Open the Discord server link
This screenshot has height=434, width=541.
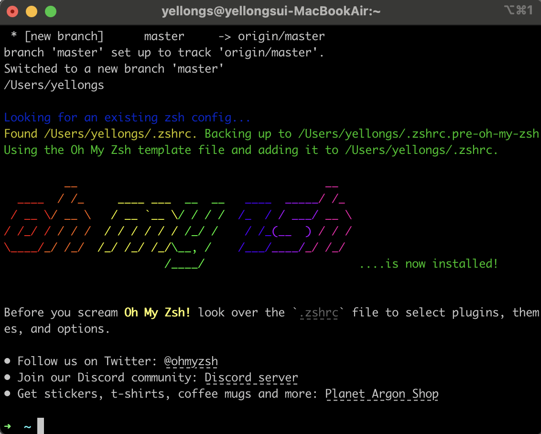251,378
